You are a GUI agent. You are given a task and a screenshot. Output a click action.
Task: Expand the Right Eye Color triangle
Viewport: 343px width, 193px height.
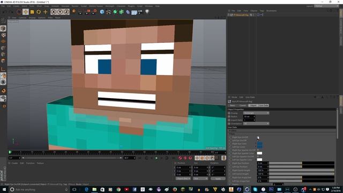pos(256,144)
